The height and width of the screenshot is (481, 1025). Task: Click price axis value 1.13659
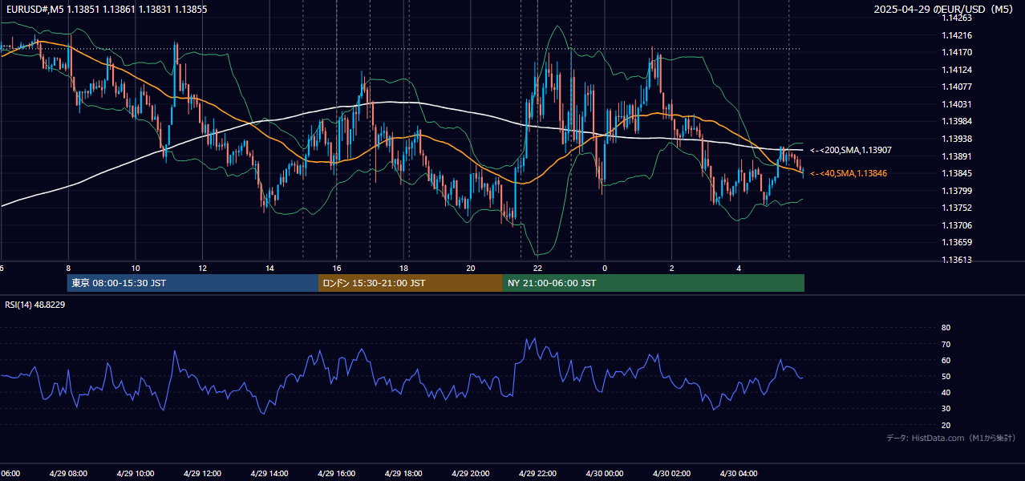[956, 242]
